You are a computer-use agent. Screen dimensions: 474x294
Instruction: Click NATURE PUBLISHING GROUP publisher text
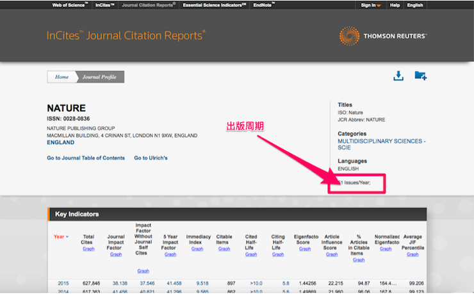[x=81, y=128]
